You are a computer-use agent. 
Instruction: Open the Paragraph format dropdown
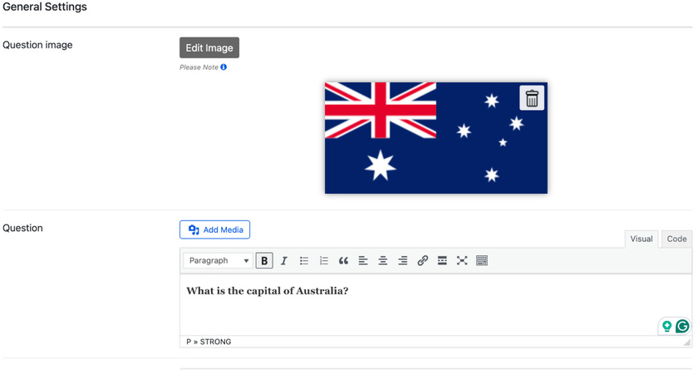click(x=218, y=260)
